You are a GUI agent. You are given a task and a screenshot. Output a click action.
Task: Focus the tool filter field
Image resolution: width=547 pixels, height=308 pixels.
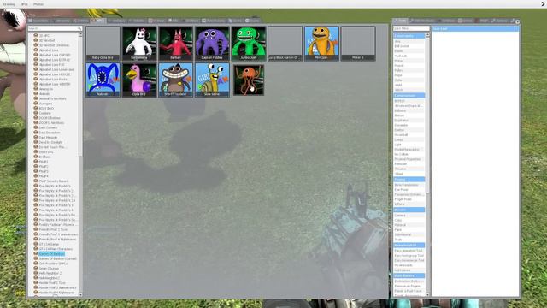click(x=411, y=28)
